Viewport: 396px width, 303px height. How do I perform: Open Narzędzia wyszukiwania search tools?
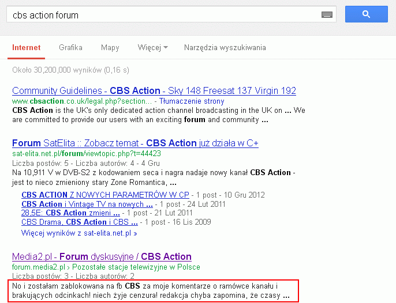225,48
